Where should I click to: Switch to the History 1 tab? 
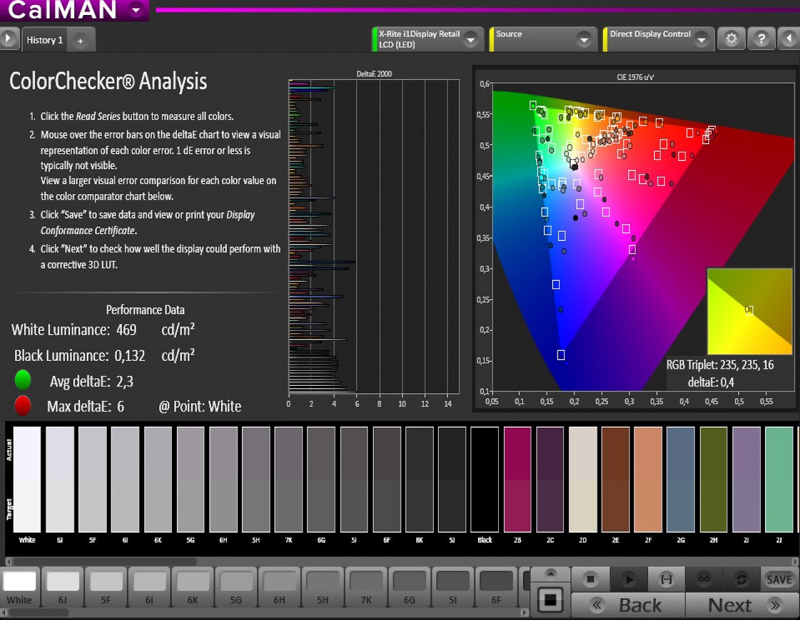[x=45, y=40]
